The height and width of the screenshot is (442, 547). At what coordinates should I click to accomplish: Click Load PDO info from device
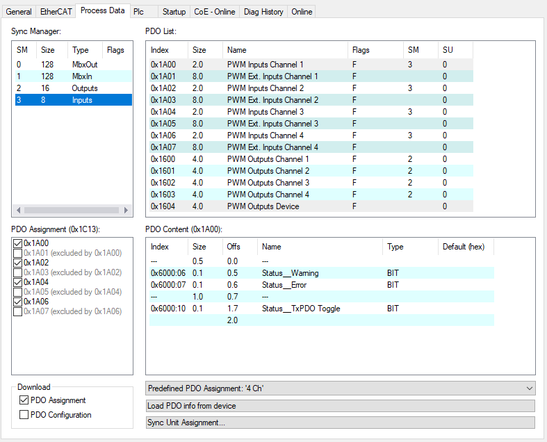(340, 406)
